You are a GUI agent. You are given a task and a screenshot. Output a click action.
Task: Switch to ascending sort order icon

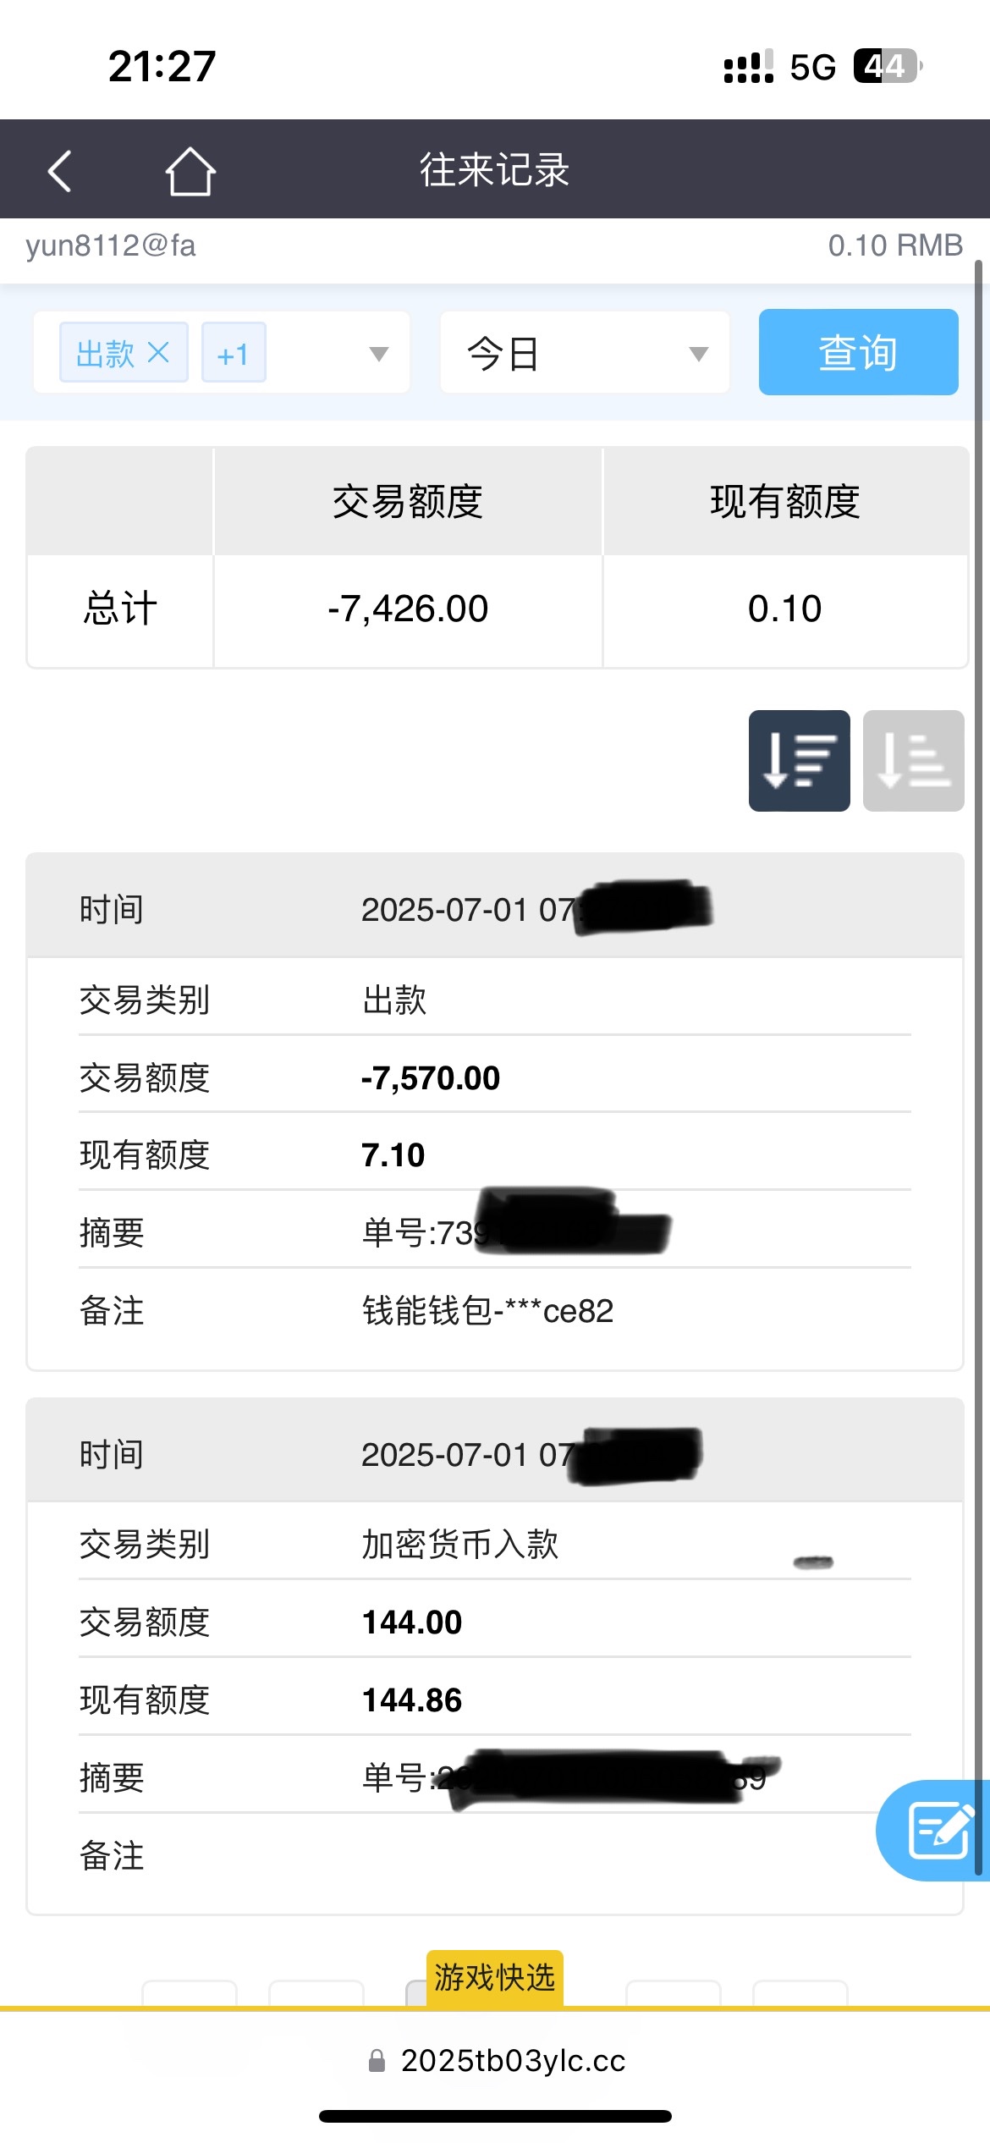pyautogui.click(x=913, y=760)
